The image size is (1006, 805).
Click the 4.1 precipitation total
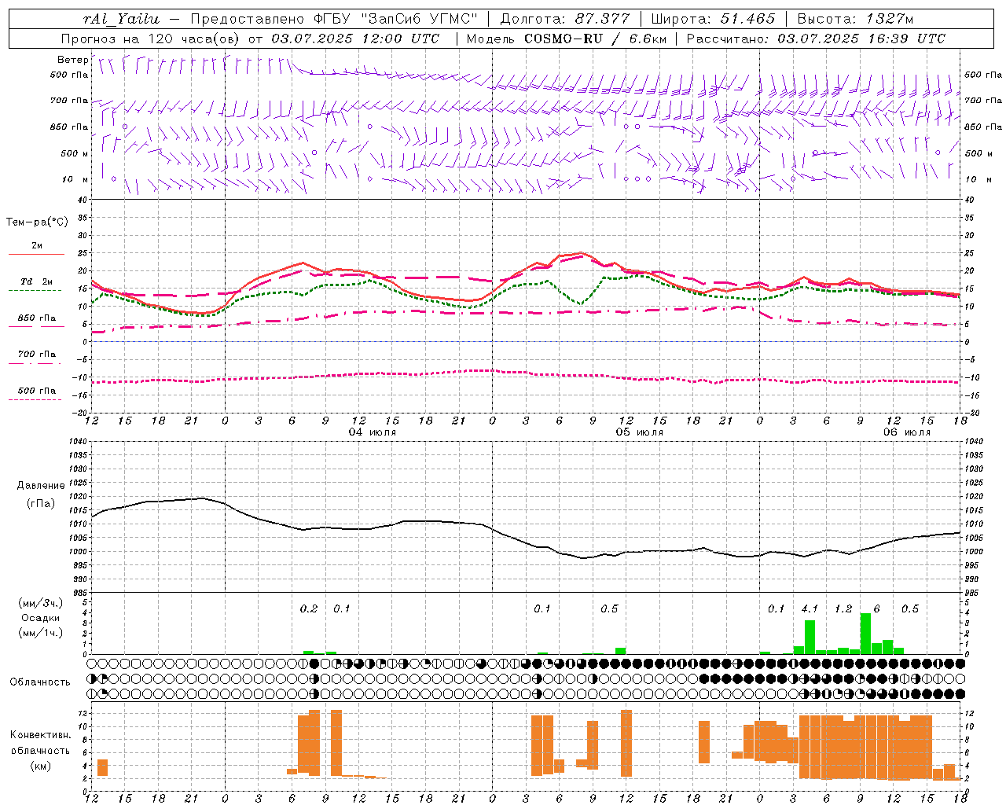coord(810,608)
